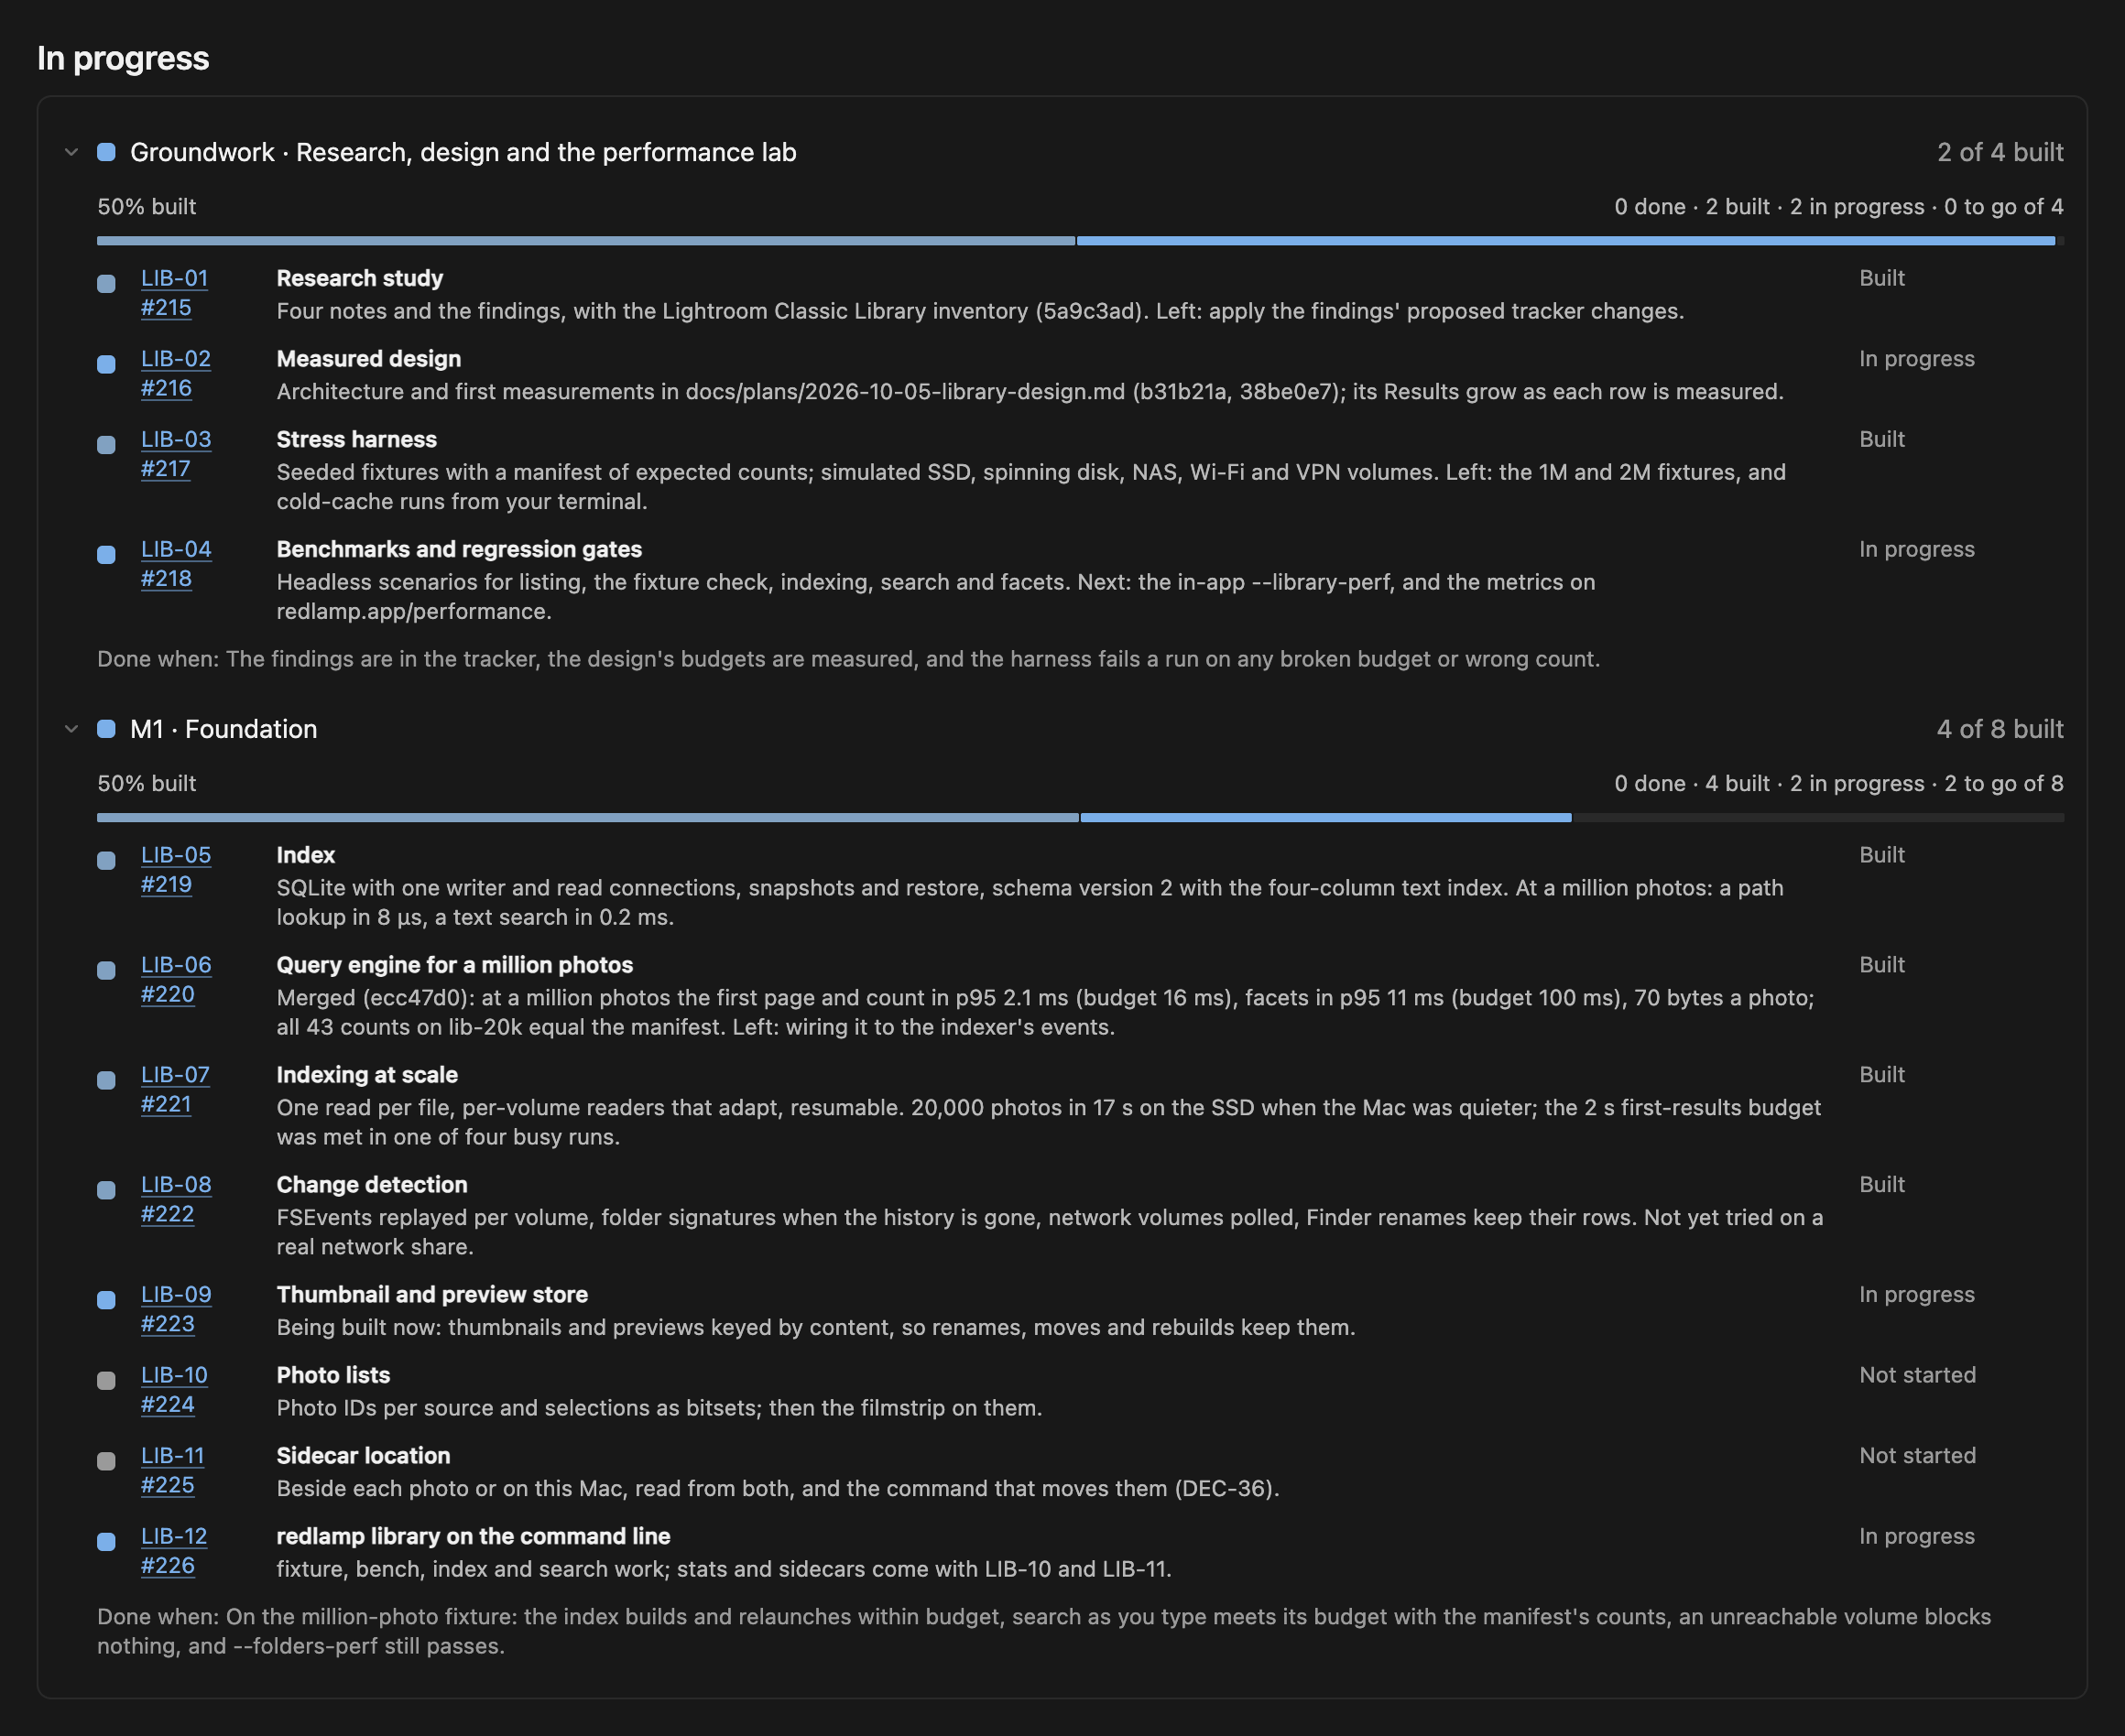The image size is (2125, 1736).
Task: Click the status square for LIB-07 Indexing at scale
Action: (106, 1080)
